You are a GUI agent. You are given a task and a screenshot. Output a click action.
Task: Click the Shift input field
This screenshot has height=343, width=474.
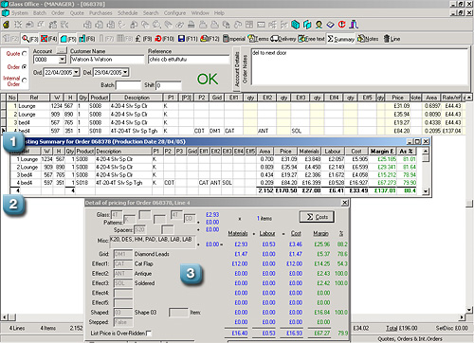tap(169, 85)
